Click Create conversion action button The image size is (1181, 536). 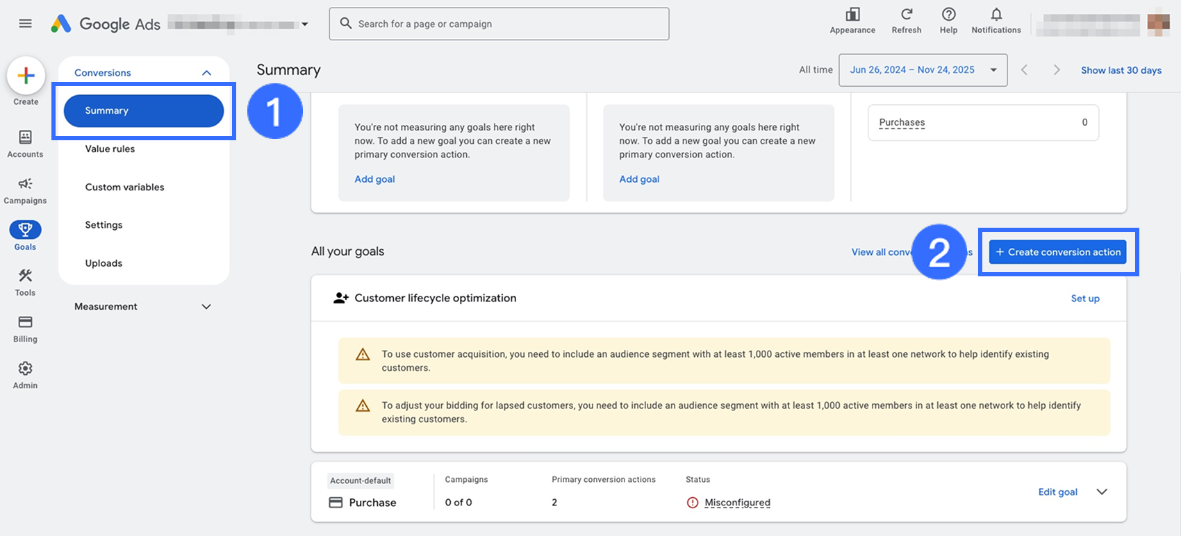coord(1057,252)
